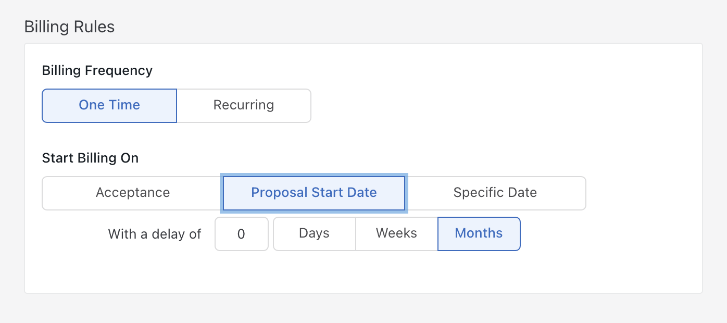The image size is (727, 323).
Task: Select Proposal Start Date option
Action: (314, 193)
